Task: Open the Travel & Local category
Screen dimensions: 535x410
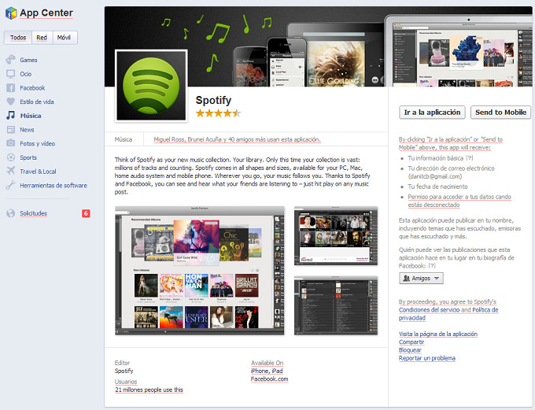Action: (39, 172)
